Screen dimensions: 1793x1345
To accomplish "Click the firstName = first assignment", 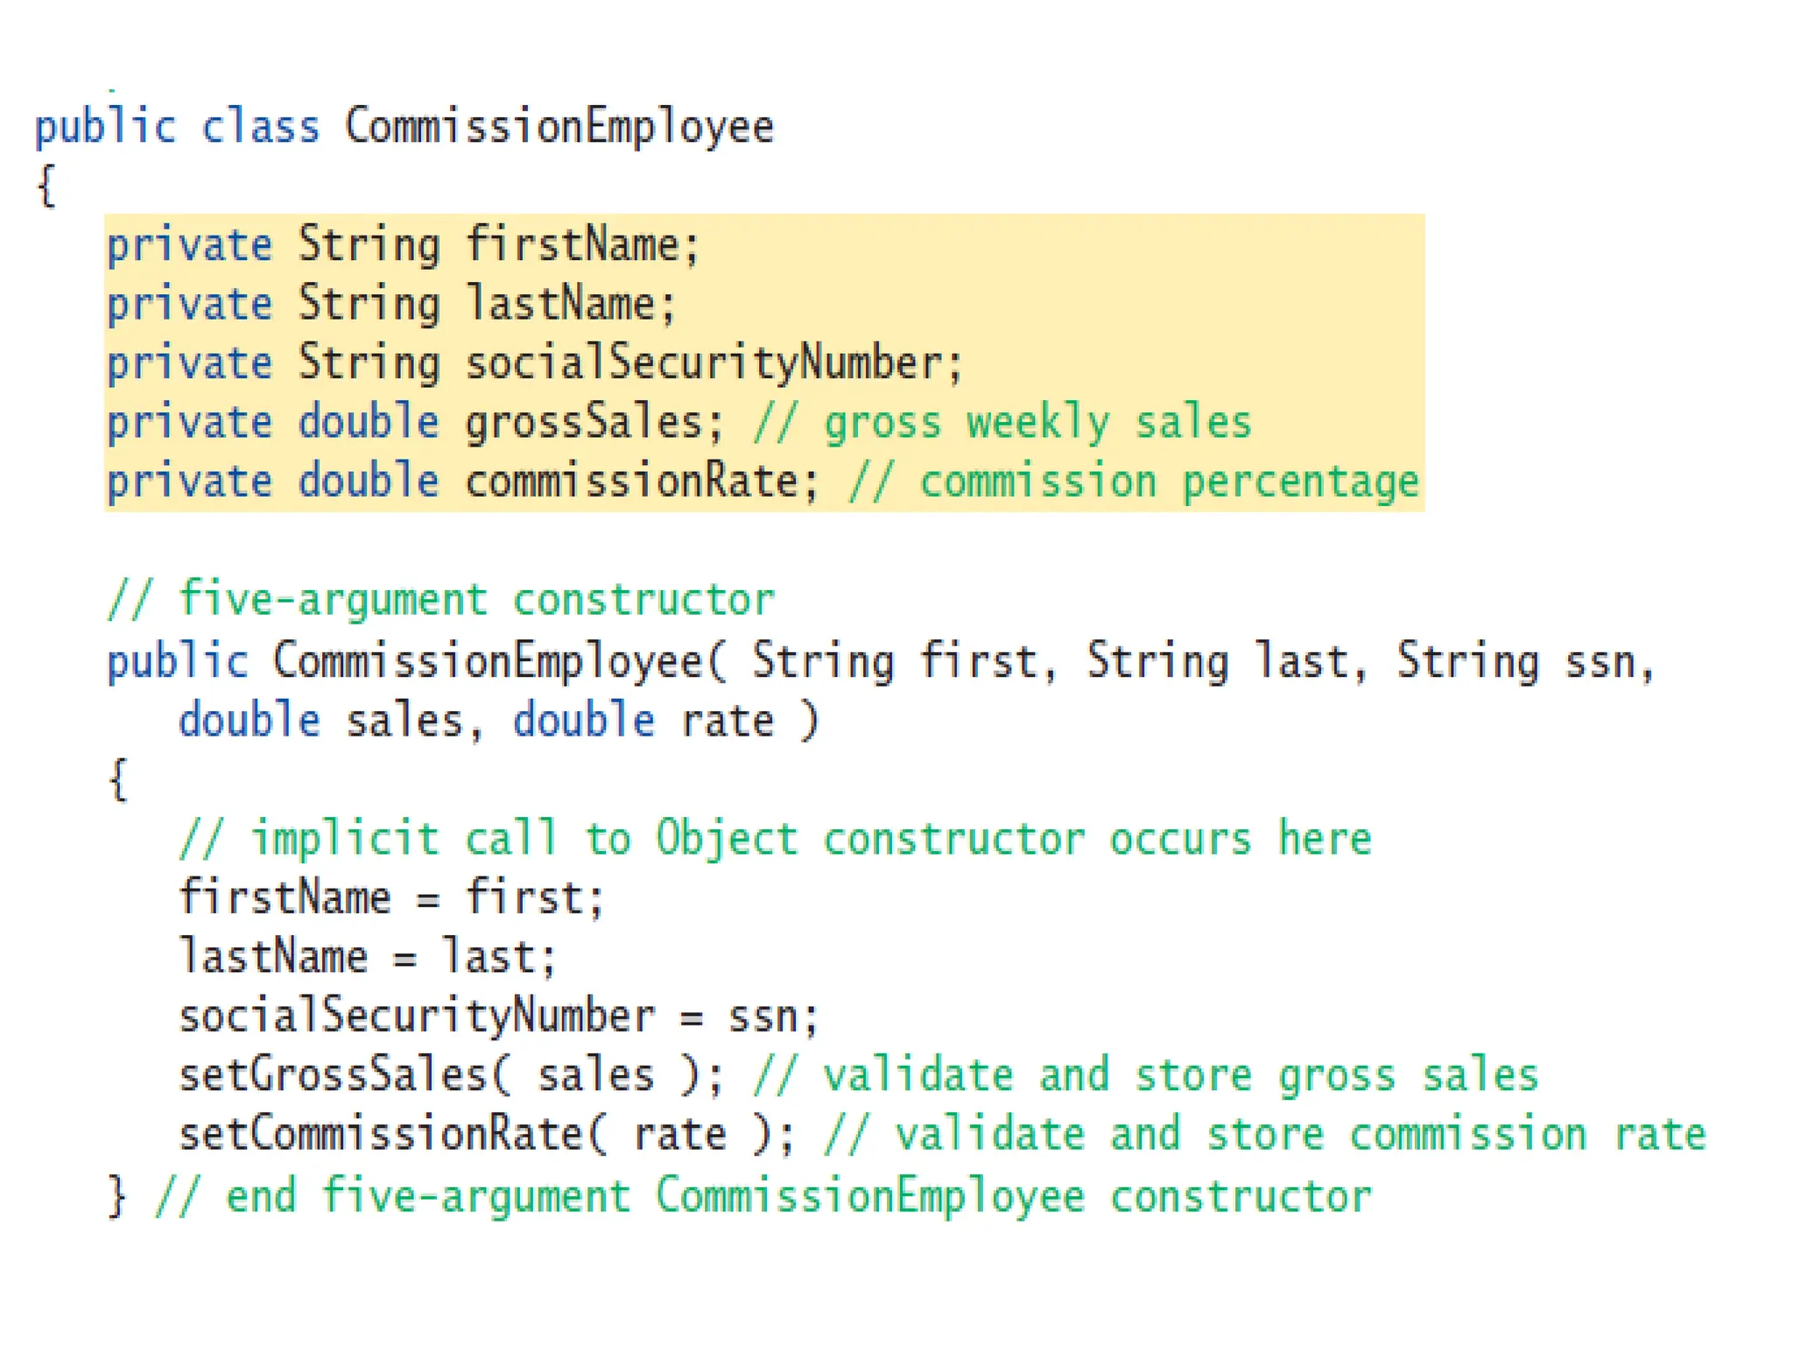I will click(390, 898).
